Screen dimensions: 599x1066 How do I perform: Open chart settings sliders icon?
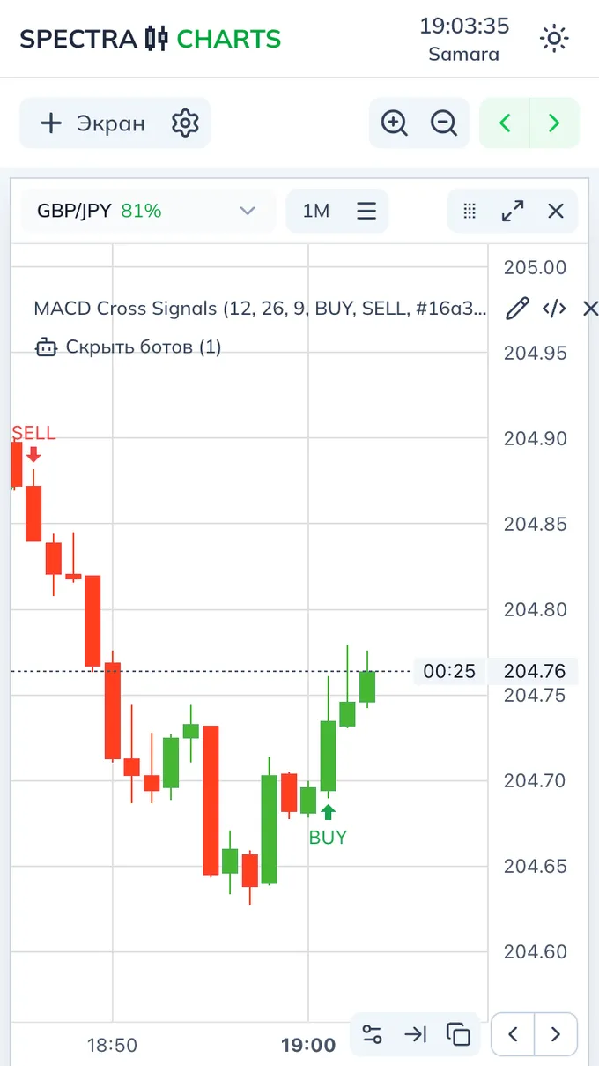(x=373, y=1034)
